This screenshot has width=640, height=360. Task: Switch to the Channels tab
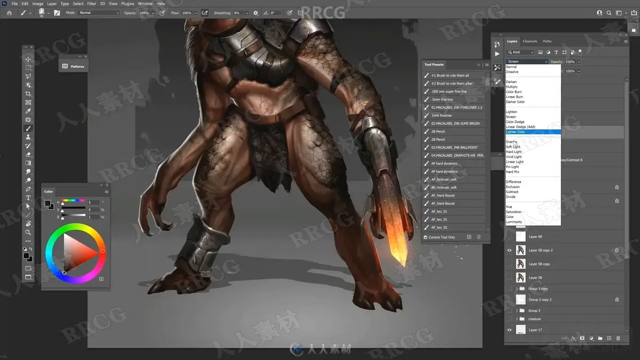click(x=530, y=41)
